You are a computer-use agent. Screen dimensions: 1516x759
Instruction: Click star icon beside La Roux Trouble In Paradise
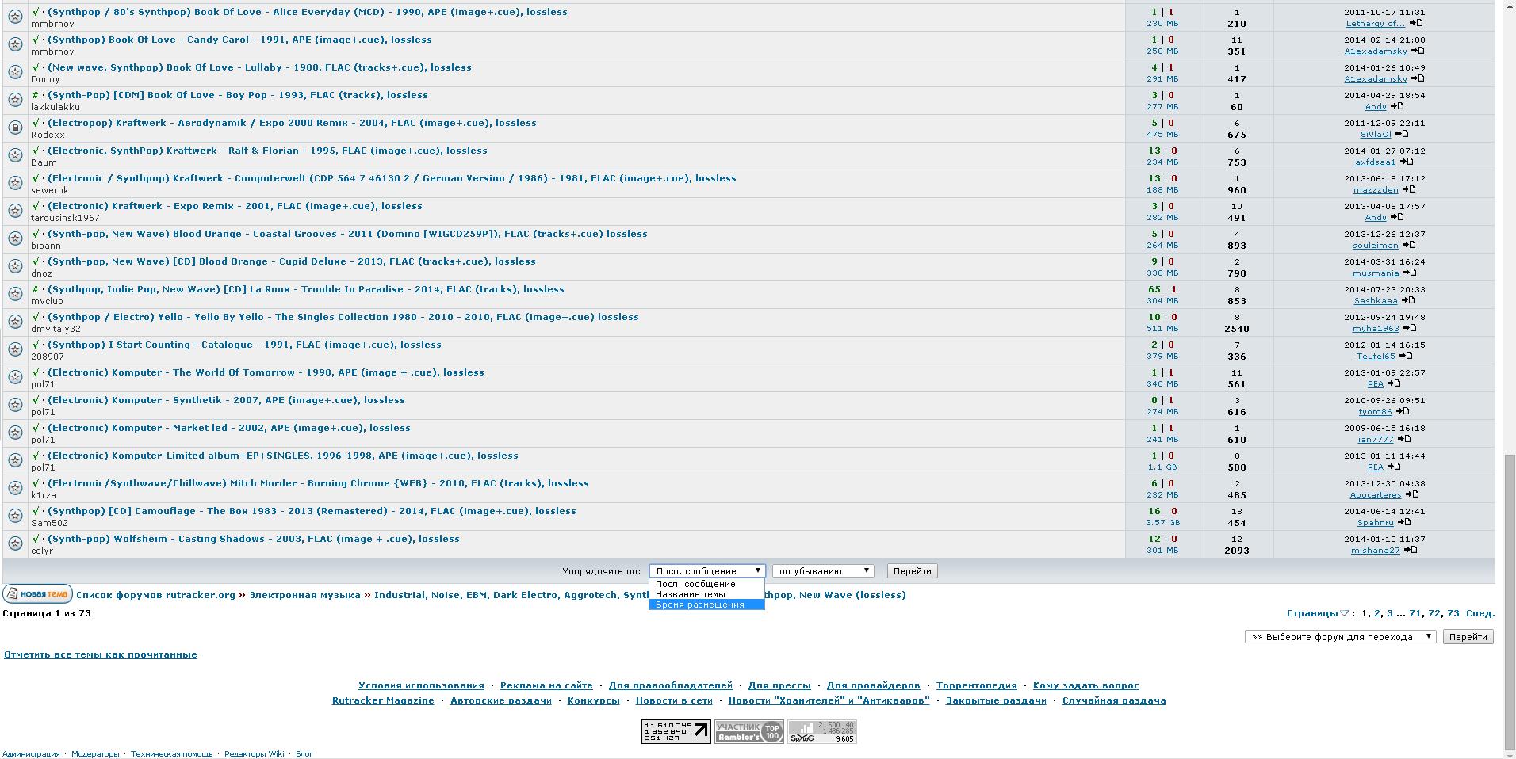pyautogui.click(x=15, y=293)
